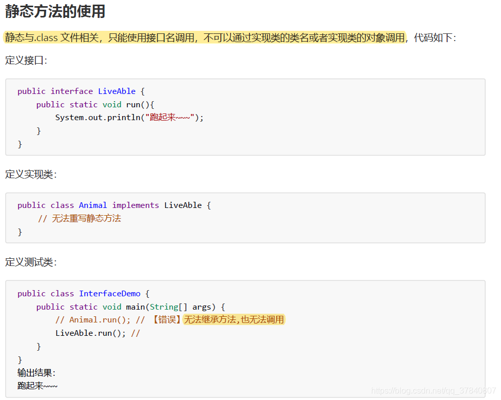Image resolution: width=501 pixels, height=400 pixels.
Task: Click the output line 跑起来~~~ at the bottom
Action: 37,386
